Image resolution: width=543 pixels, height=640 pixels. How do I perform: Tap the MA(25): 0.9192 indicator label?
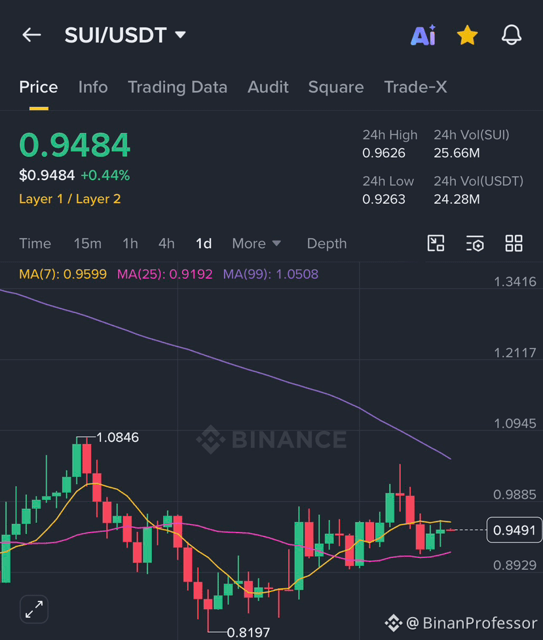point(165,274)
